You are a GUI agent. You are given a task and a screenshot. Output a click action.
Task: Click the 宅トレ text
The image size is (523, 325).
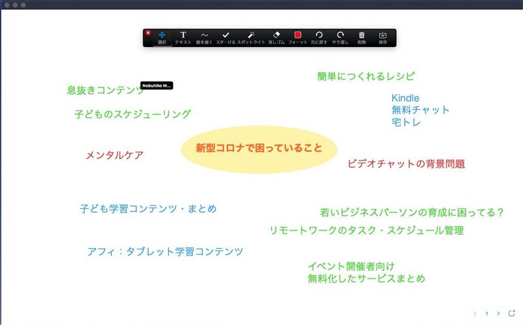click(x=406, y=122)
